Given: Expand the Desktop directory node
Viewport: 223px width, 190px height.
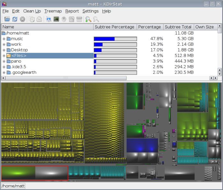Looking at the screenshot, I should 4,50.
